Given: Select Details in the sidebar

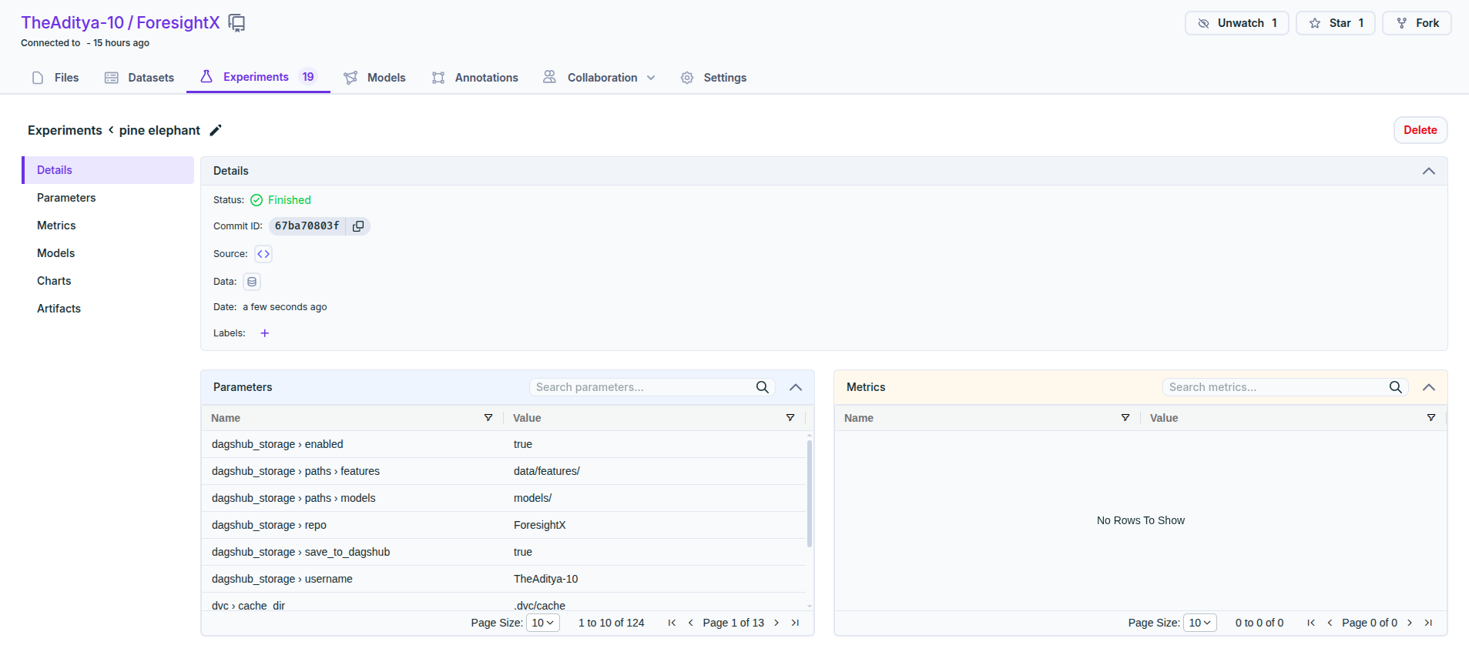Looking at the screenshot, I should coord(108,170).
